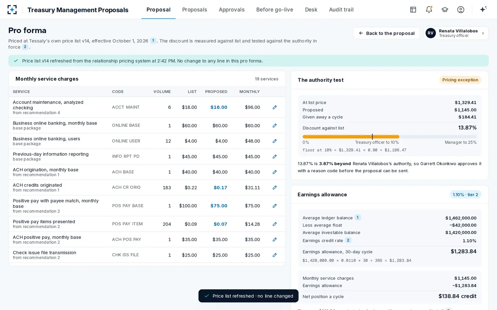Click Back to the proposal button
This screenshot has height=310, width=497.
click(387, 33)
